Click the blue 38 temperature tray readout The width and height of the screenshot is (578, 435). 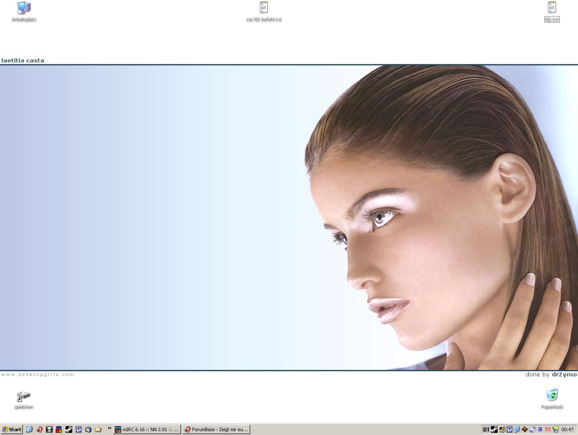540,429
